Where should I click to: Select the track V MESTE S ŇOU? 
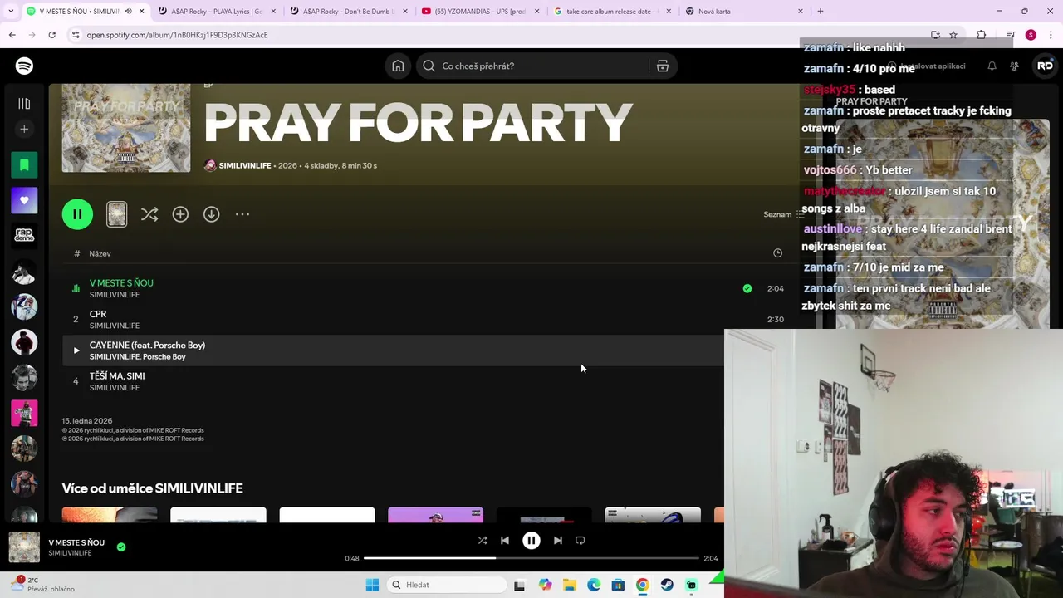(121, 283)
